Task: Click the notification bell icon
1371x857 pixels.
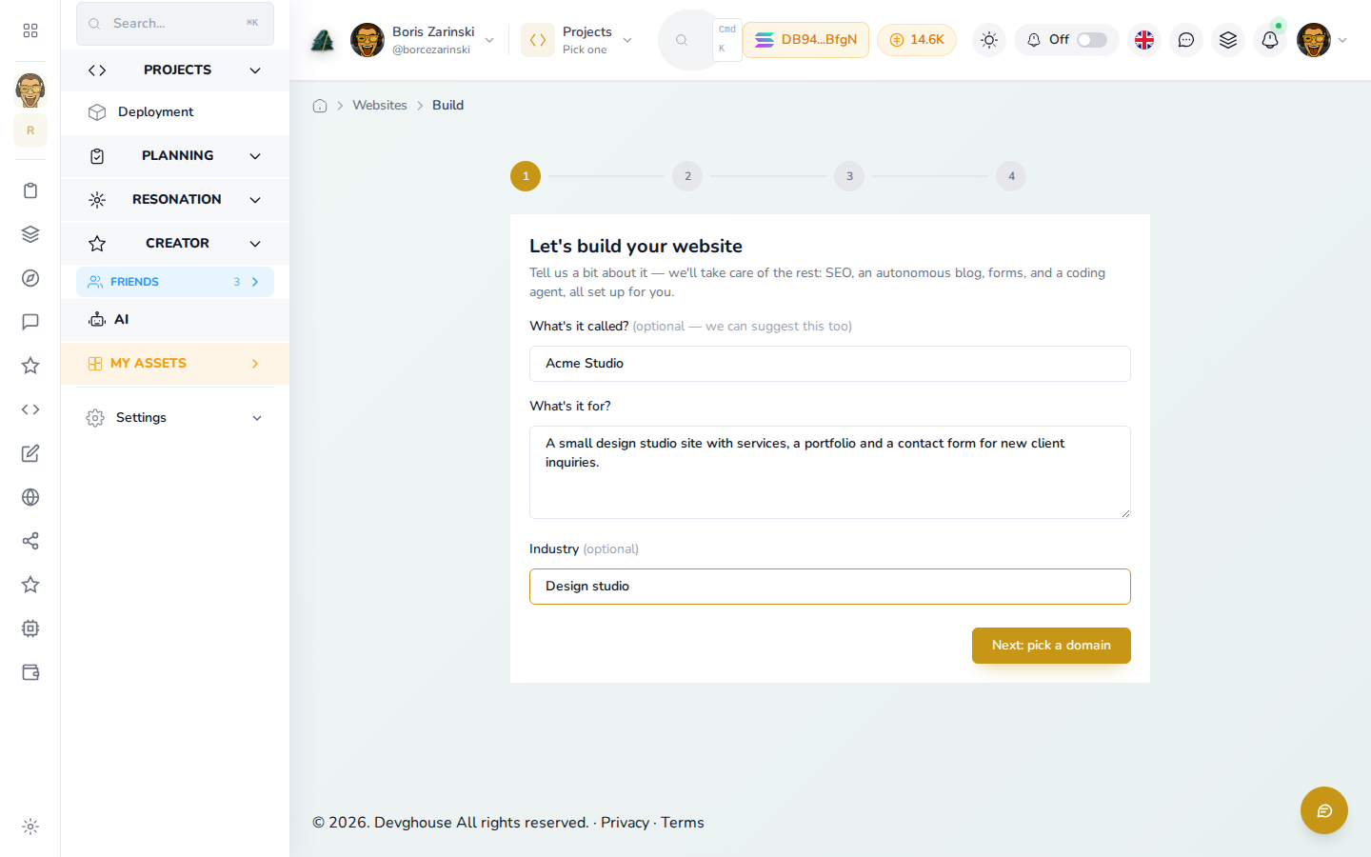Action: [1270, 40]
